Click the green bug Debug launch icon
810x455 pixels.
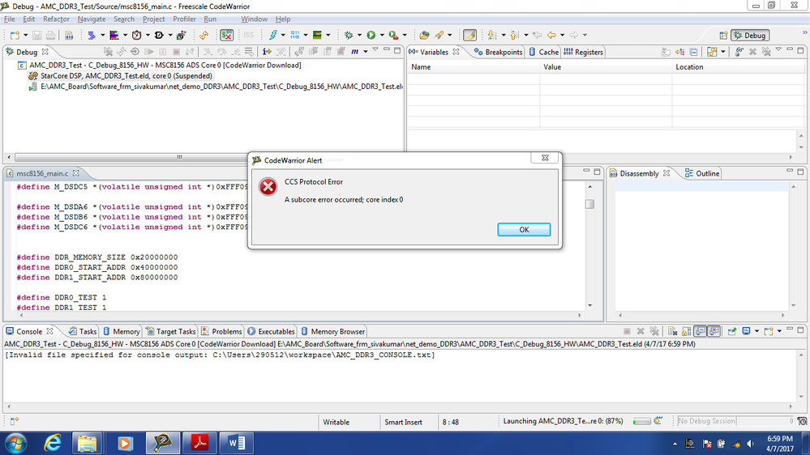point(349,35)
